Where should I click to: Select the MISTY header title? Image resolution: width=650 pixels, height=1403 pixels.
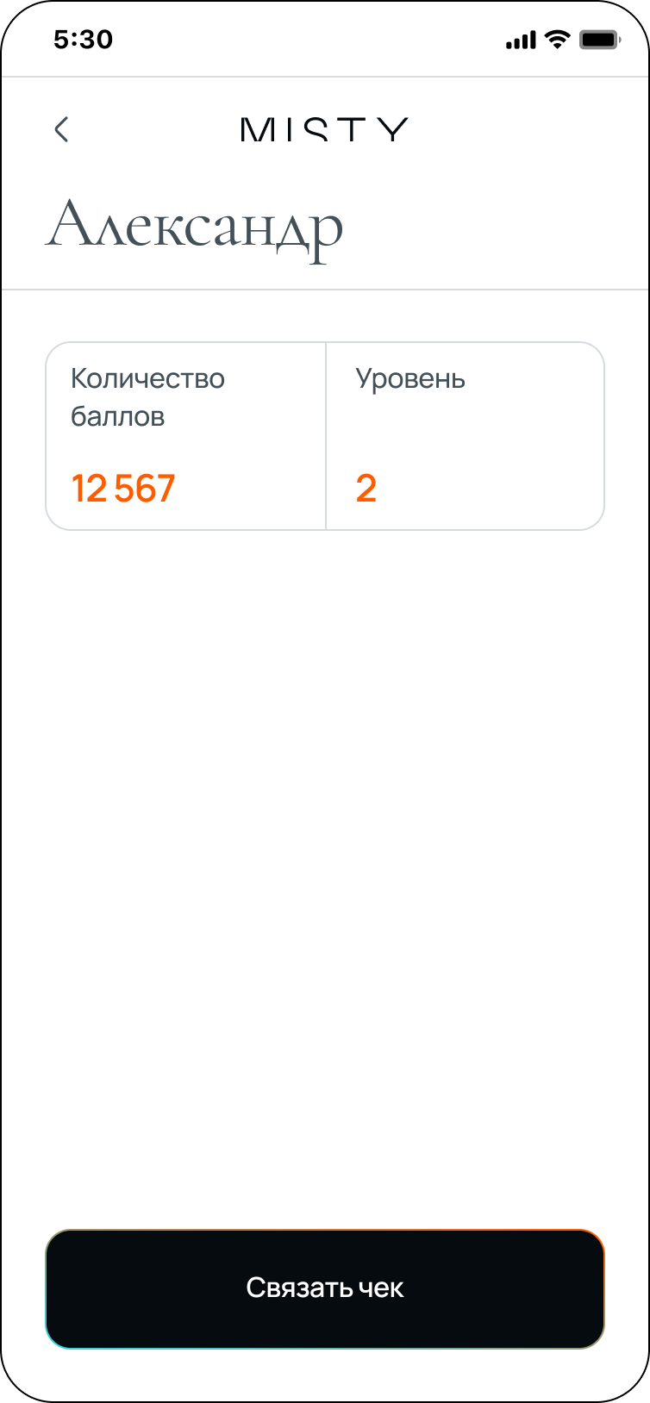coord(324,129)
